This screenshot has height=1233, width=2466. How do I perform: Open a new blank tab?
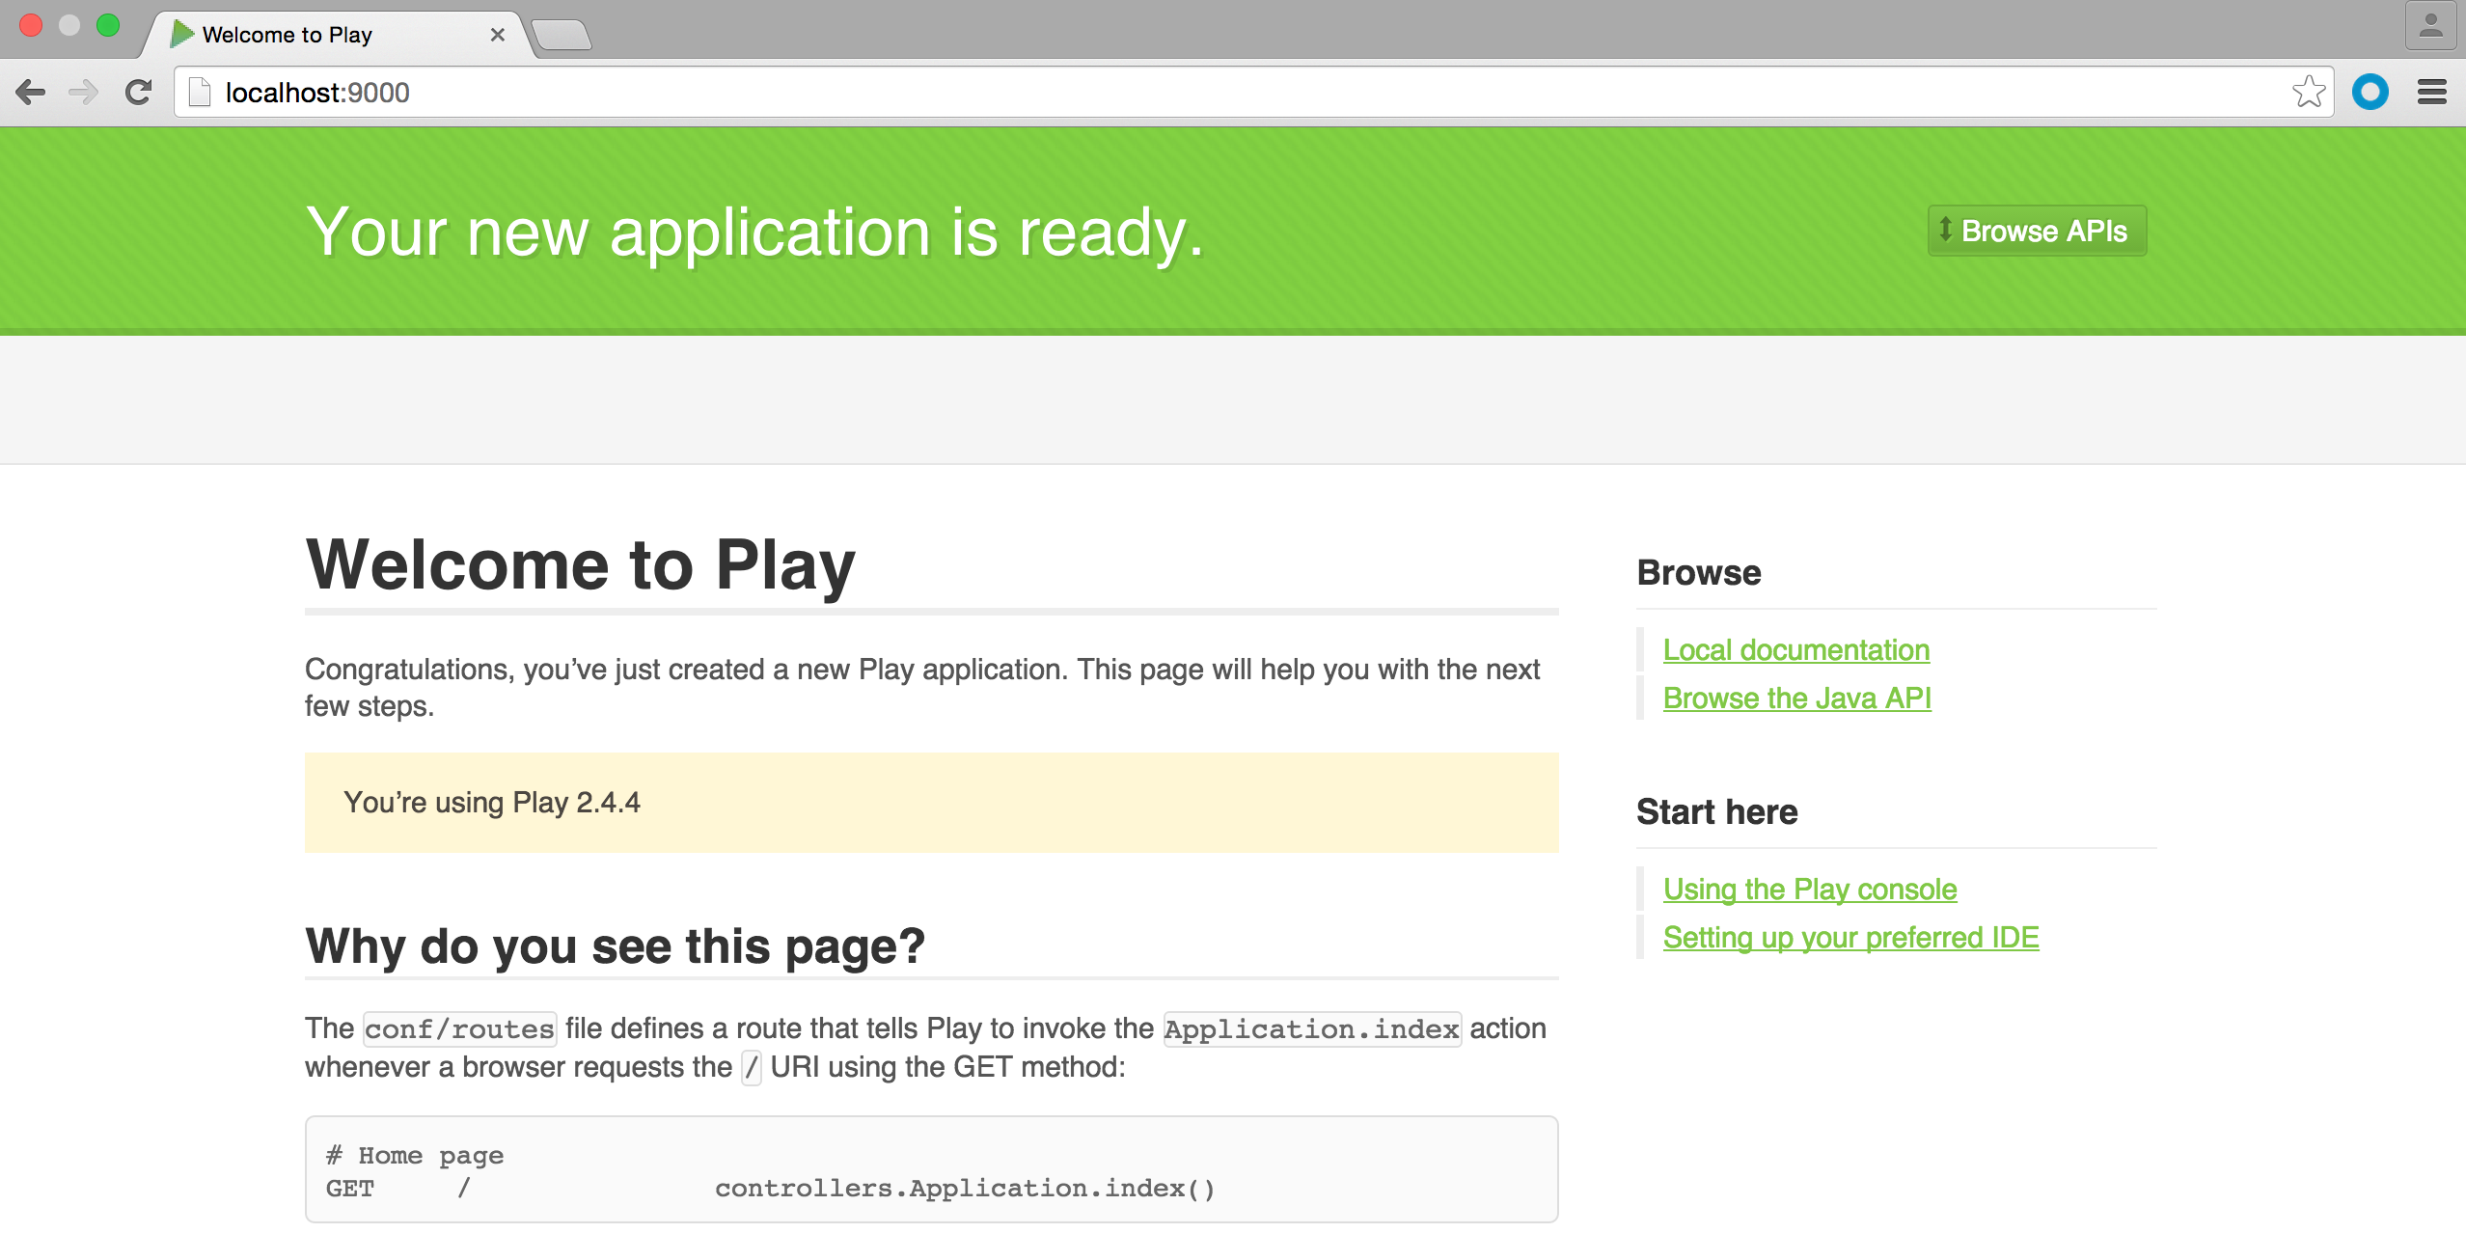pos(562,35)
